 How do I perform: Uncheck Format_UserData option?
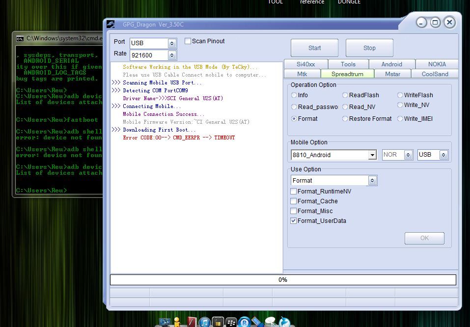click(294, 221)
